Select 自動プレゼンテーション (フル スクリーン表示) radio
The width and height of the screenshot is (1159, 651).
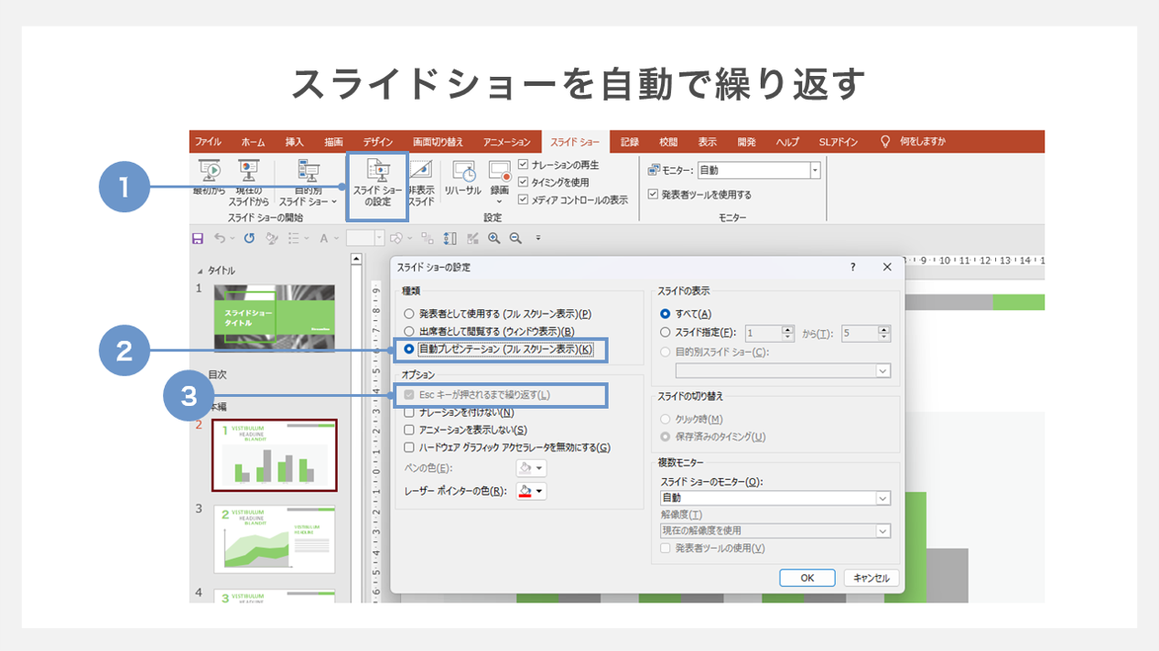[x=409, y=348]
